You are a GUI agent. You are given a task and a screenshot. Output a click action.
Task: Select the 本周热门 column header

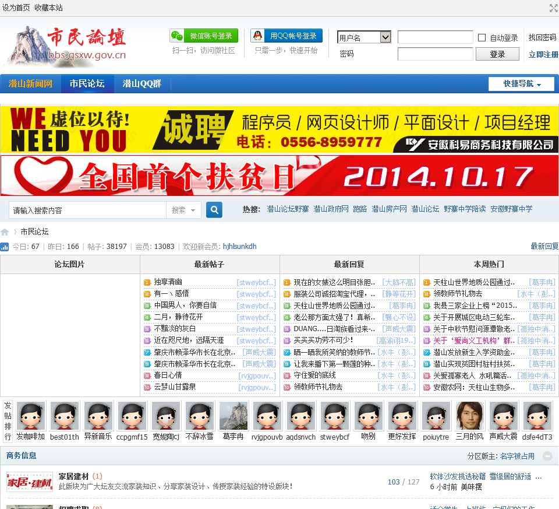tap(489, 264)
